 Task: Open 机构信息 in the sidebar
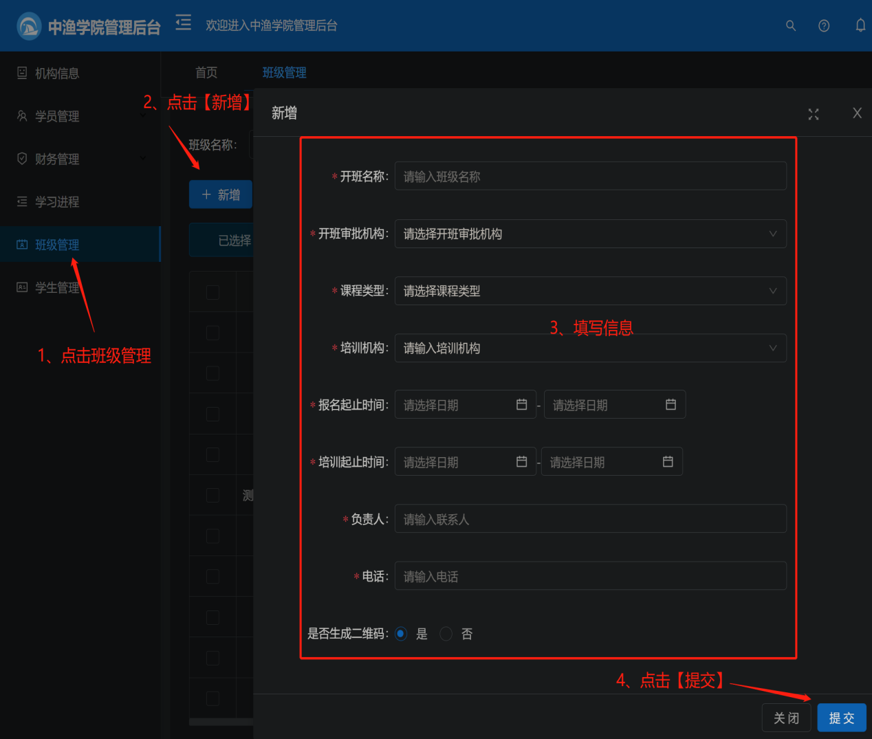pos(80,73)
